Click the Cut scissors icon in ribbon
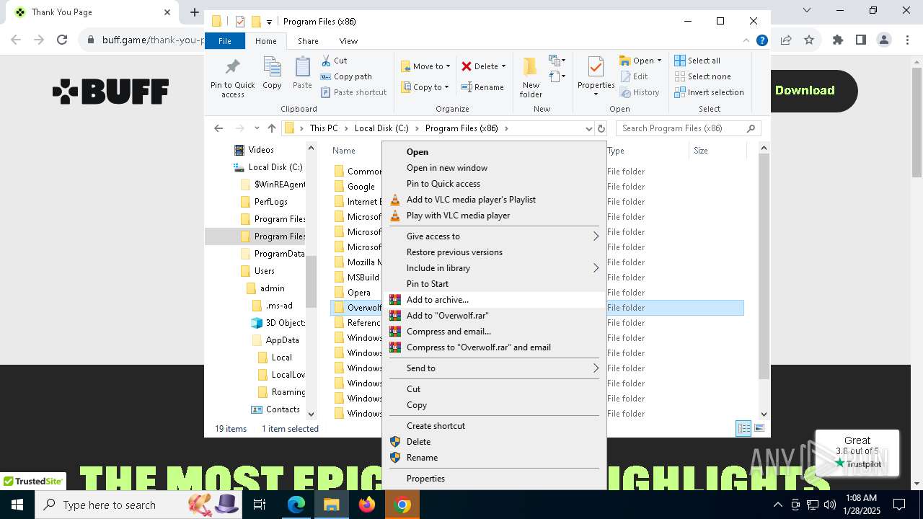923x519 pixels. pyautogui.click(x=326, y=61)
